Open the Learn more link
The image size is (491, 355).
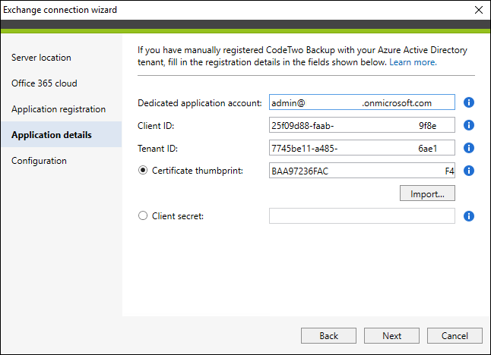[413, 62]
